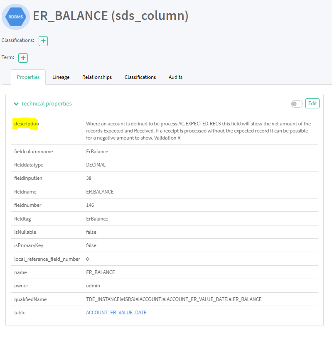Click the DECIMAL fielddatatype value
Screen dimensions: 332x343
tap(96, 165)
